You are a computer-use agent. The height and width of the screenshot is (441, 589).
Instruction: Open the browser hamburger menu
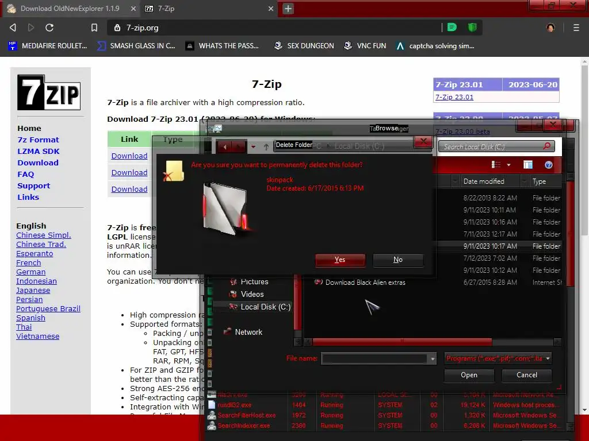[576, 28]
